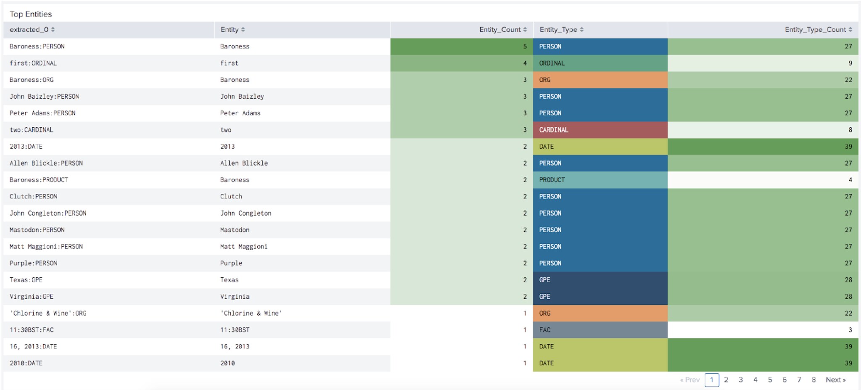Click the Prev page link
The width and height of the screenshot is (861, 390).
(x=690, y=380)
